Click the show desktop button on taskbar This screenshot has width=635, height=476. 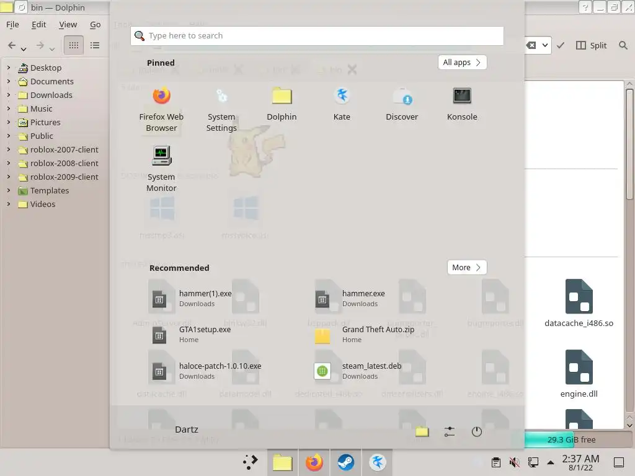click(619, 462)
